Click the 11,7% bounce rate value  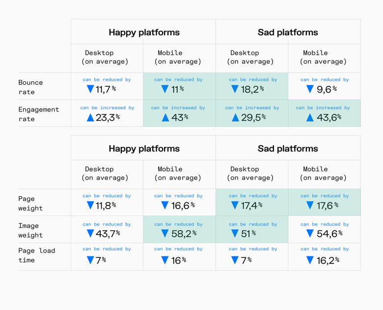tap(106, 89)
